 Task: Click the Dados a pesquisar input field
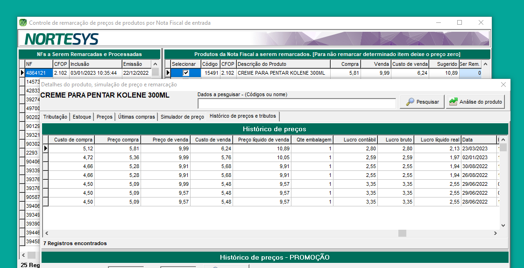pyautogui.click(x=297, y=103)
